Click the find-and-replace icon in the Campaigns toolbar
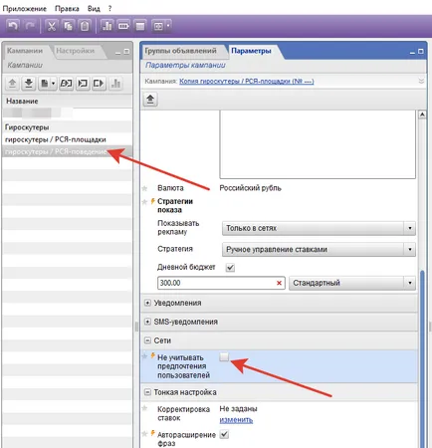Viewport: 432px width, 448px height. pyautogui.click(x=66, y=83)
